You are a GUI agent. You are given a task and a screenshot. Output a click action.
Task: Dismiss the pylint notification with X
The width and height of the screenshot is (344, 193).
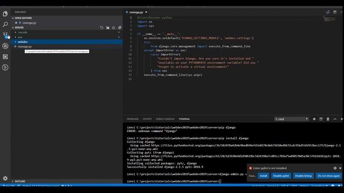pos(340,168)
